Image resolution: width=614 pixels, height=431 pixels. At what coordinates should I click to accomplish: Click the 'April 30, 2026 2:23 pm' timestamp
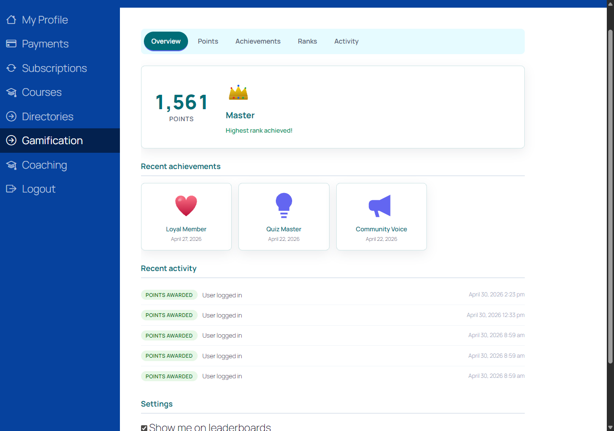coord(497,295)
